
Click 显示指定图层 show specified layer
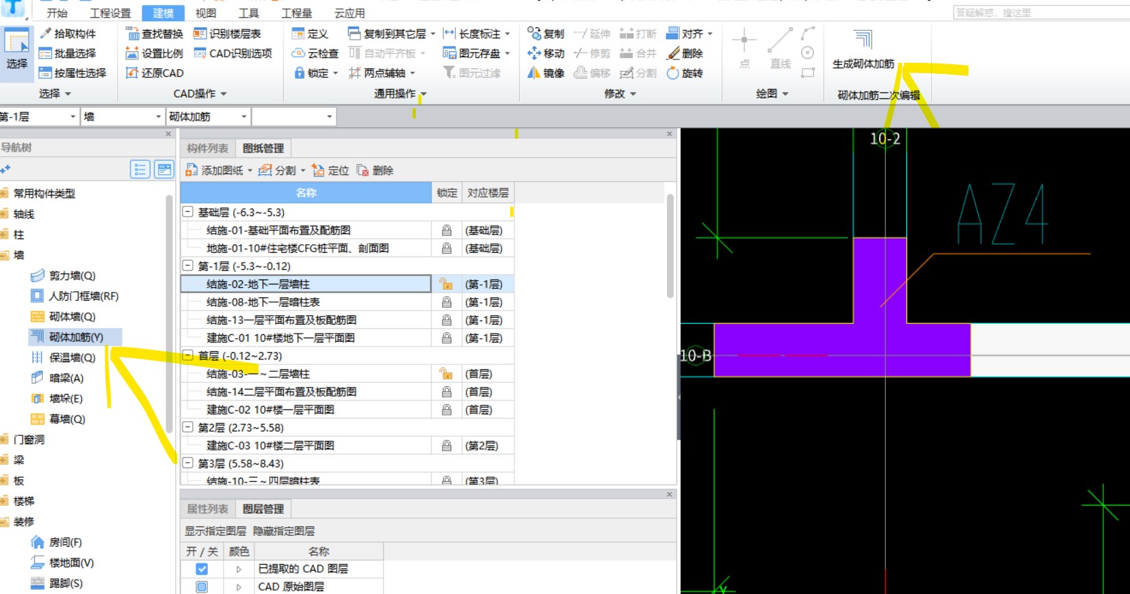[215, 531]
